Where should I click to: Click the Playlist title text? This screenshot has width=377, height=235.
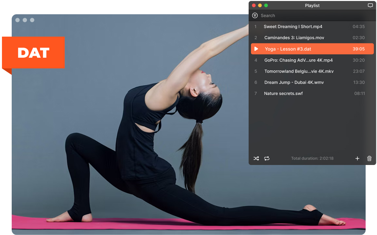click(x=312, y=6)
